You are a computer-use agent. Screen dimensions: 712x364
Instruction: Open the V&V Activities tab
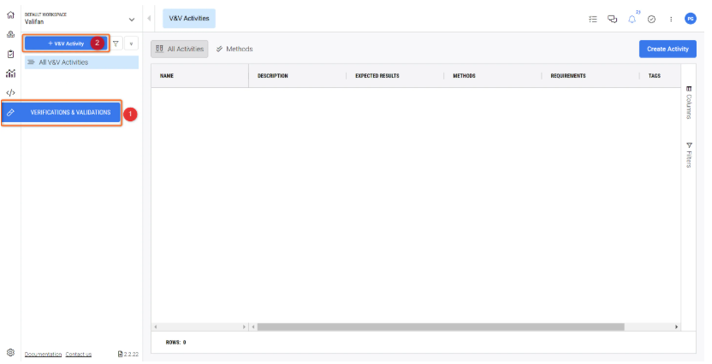pyautogui.click(x=189, y=19)
